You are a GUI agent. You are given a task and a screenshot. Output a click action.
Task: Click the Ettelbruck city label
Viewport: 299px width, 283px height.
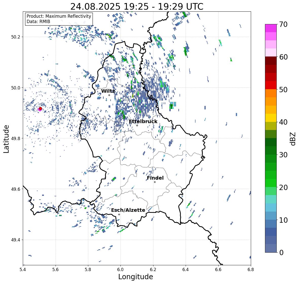(143, 122)
